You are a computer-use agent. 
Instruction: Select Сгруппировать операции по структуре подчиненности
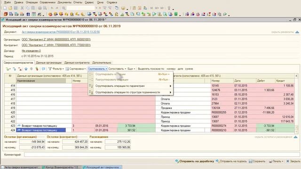tap(131, 92)
